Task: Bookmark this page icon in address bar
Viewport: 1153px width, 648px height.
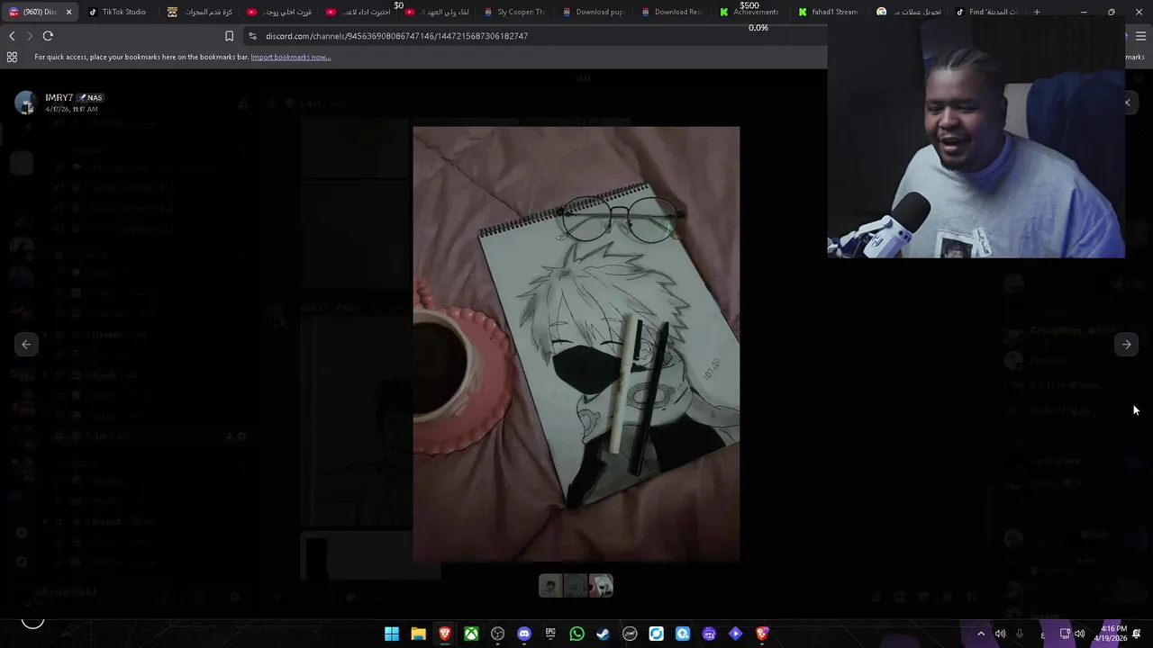Action: [229, 36]
